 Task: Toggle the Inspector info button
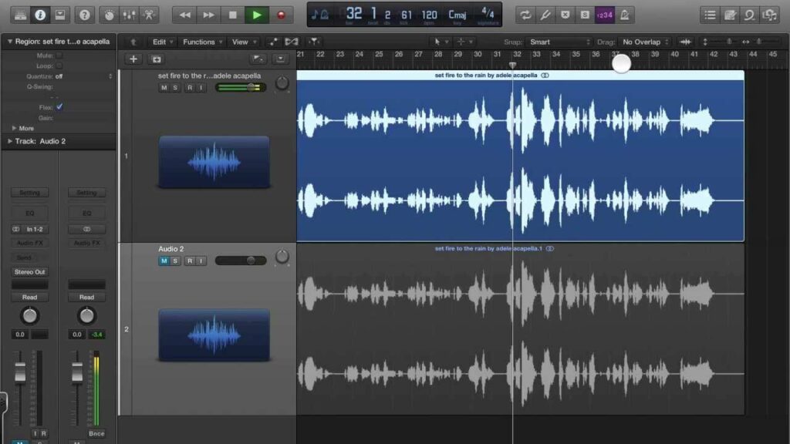40,15
